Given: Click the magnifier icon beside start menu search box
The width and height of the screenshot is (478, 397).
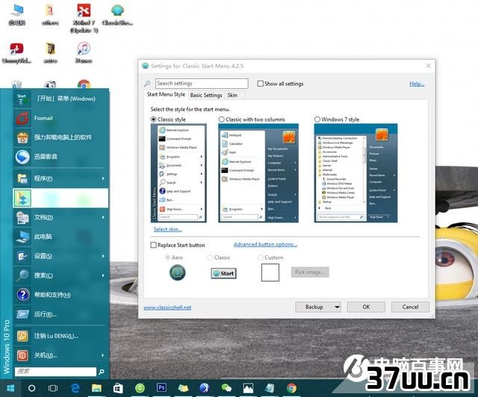Looking at the screenshot, I should coord(102,372).
